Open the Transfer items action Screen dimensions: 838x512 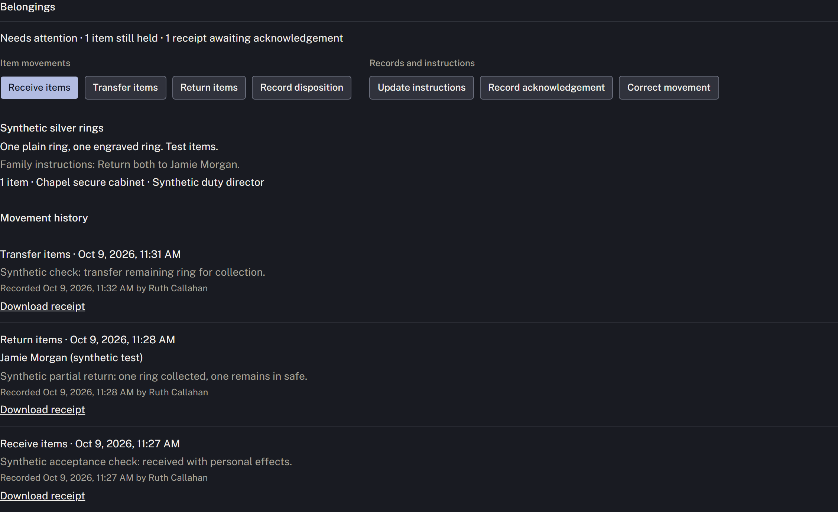(x=125, y=88)
